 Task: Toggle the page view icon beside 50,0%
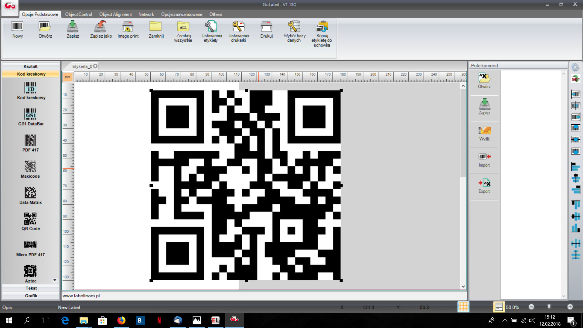pos(499,307)
